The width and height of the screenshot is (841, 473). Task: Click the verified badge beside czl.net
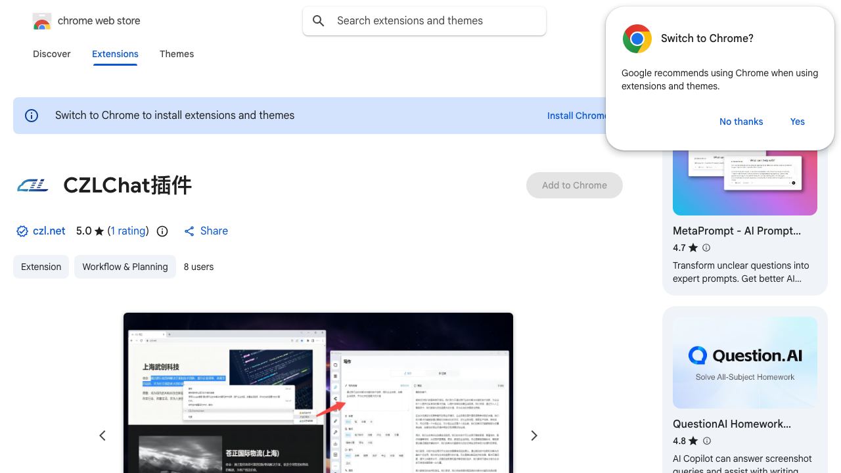pyautogui.click(x=22, y=231)
